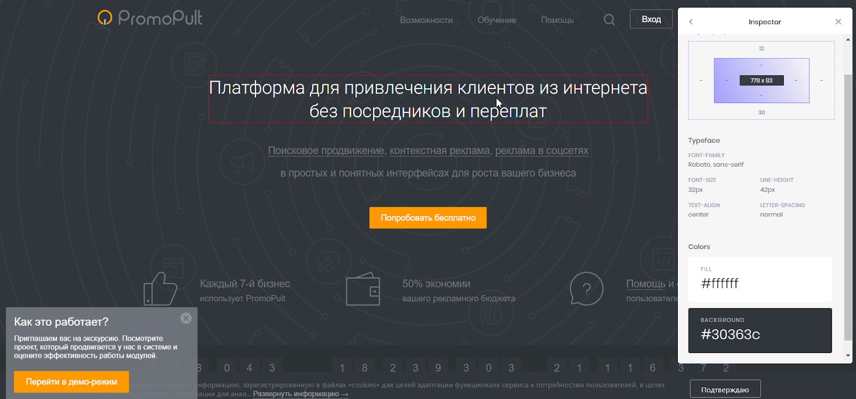This screenshot has height=399, width=856.
Task: Open 'контекстная реклама' link
Action: (x=440, y=151)
